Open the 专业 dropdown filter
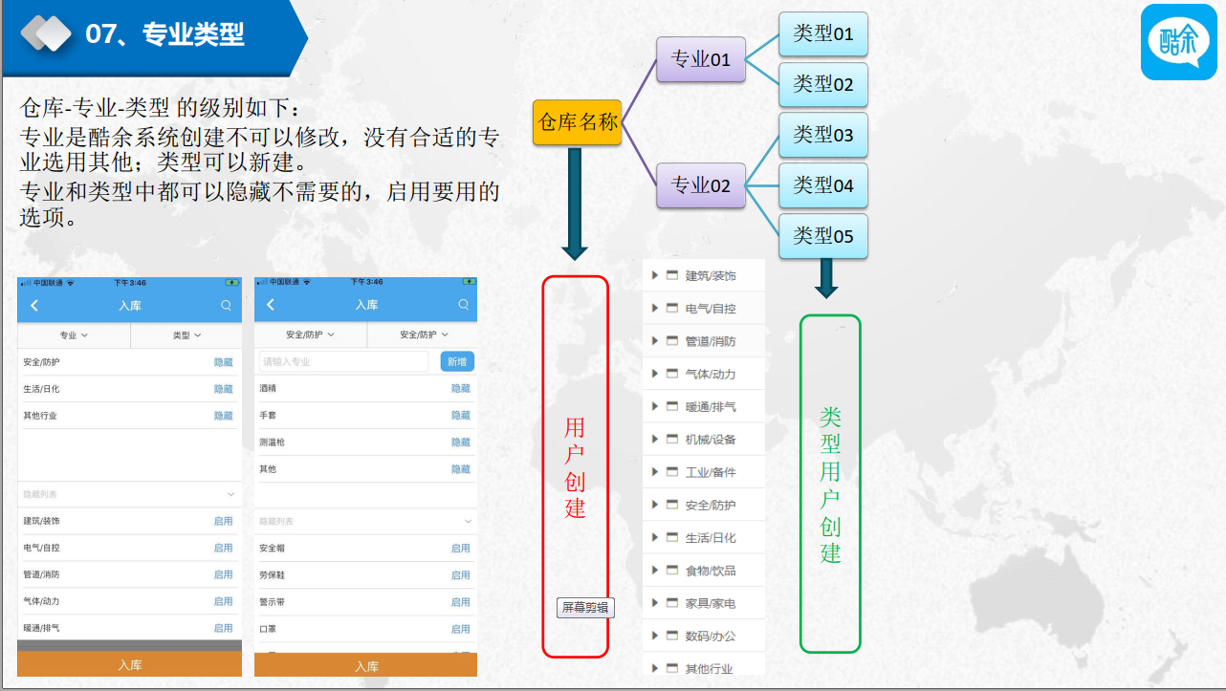1226x691 pixels. tap(74, 335)
